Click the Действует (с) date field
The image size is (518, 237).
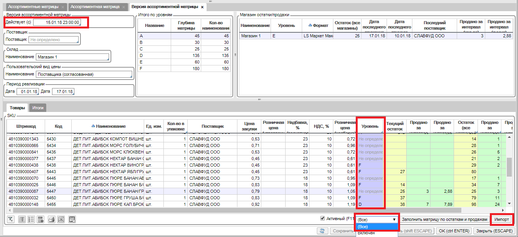click(x=57, y=22)
